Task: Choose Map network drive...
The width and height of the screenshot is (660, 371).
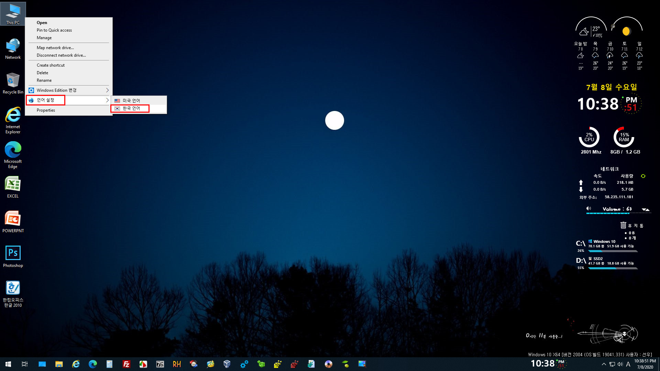Action: click(x=69, y=48)
